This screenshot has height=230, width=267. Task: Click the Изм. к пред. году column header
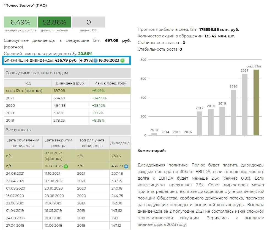coord(110,83)
